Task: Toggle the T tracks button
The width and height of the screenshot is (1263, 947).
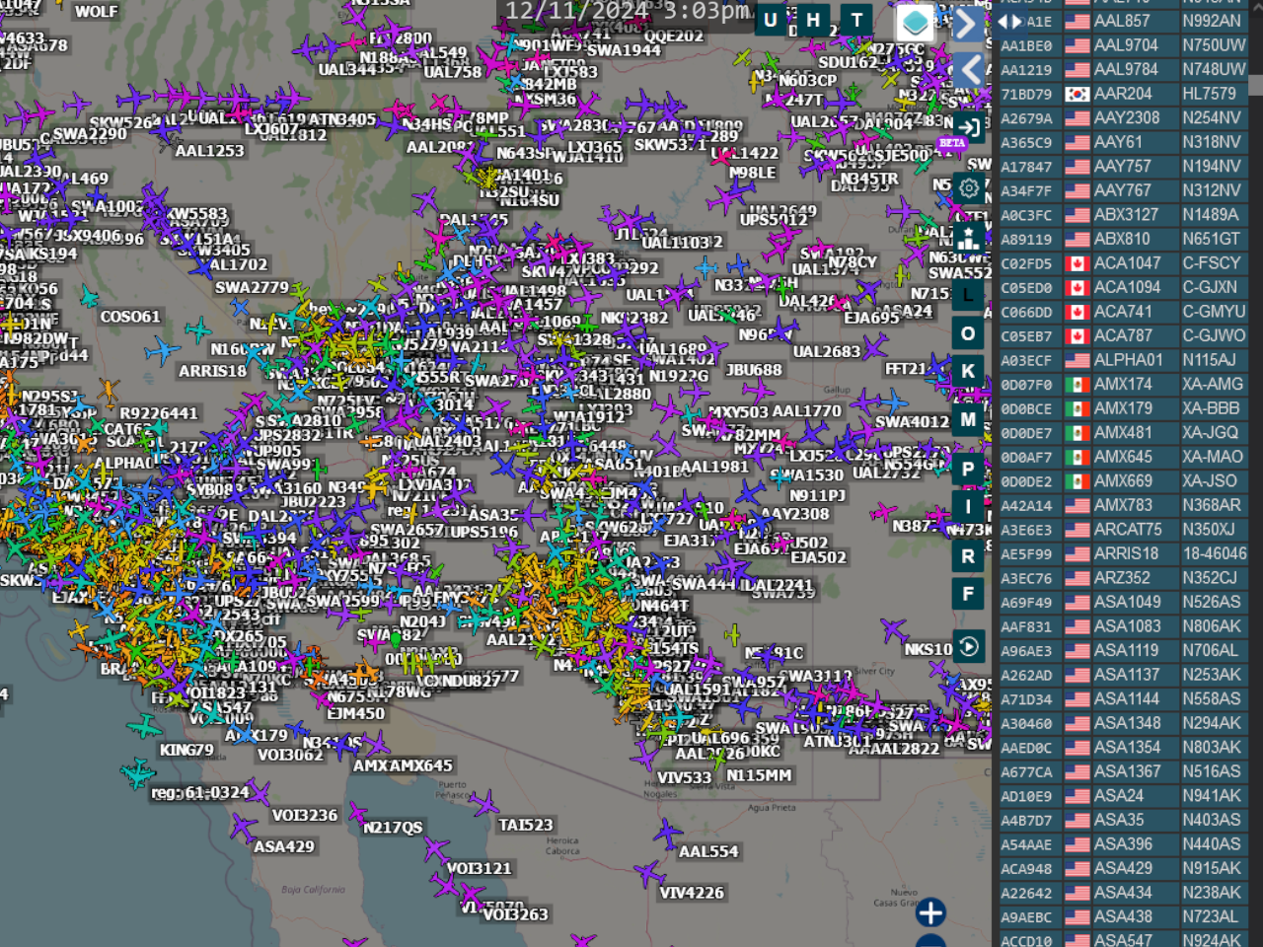Action: [x=856, y=20]
